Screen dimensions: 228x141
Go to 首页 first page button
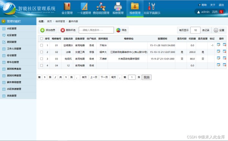click(84, 77)
